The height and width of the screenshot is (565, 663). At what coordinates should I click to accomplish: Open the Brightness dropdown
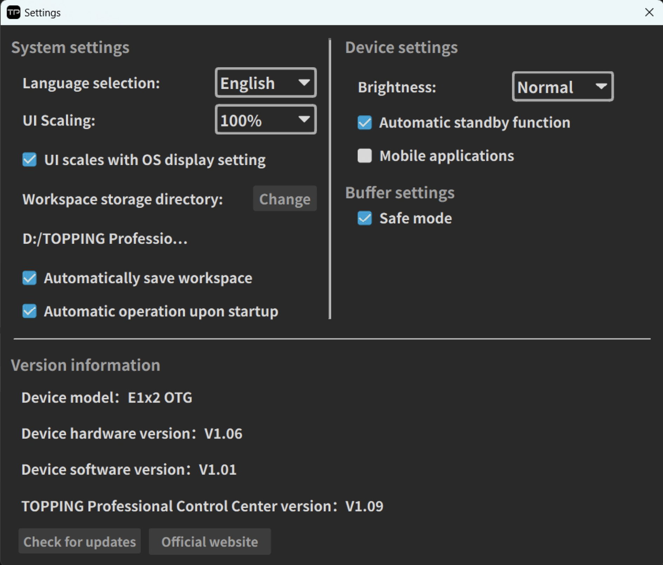[x=562, y=87]
